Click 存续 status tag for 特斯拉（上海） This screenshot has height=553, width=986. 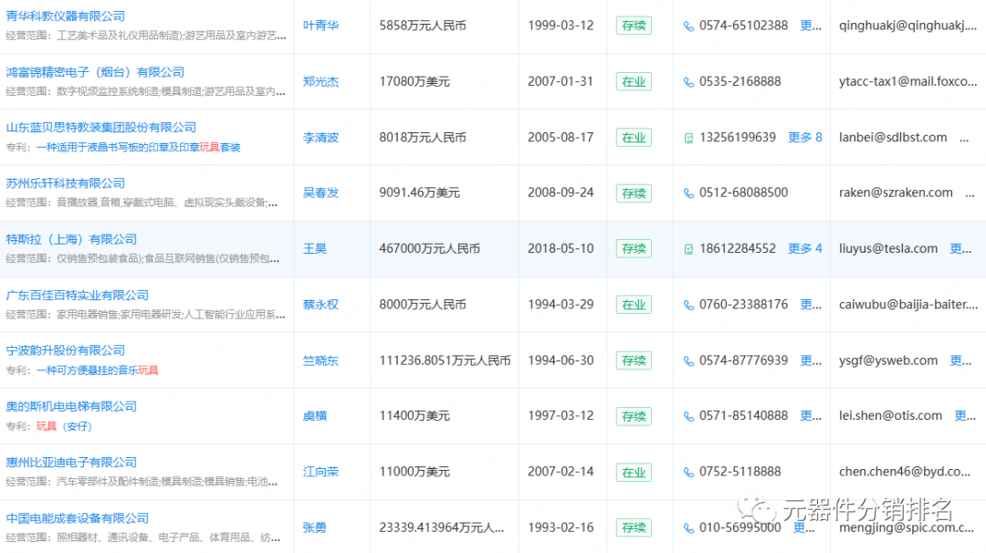pos(634,249)
